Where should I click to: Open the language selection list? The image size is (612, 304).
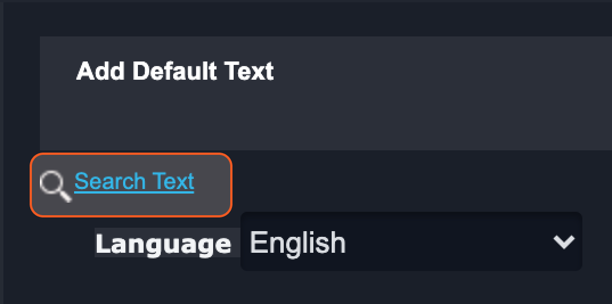click(x=411, y=242)
